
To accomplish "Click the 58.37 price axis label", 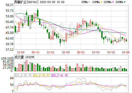I will coord(10,5).
